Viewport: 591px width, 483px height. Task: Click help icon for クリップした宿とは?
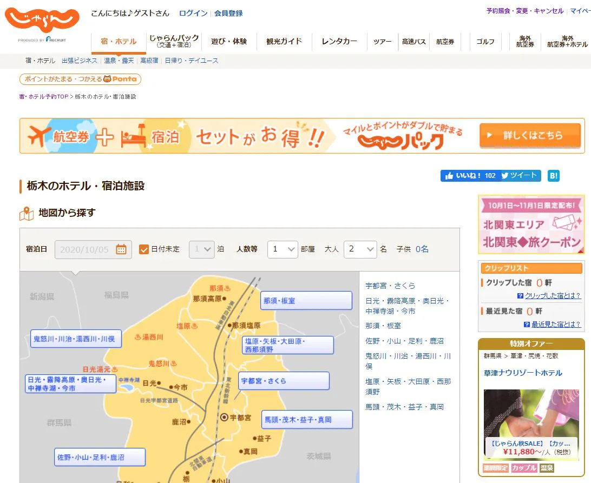tap(520, 296)
